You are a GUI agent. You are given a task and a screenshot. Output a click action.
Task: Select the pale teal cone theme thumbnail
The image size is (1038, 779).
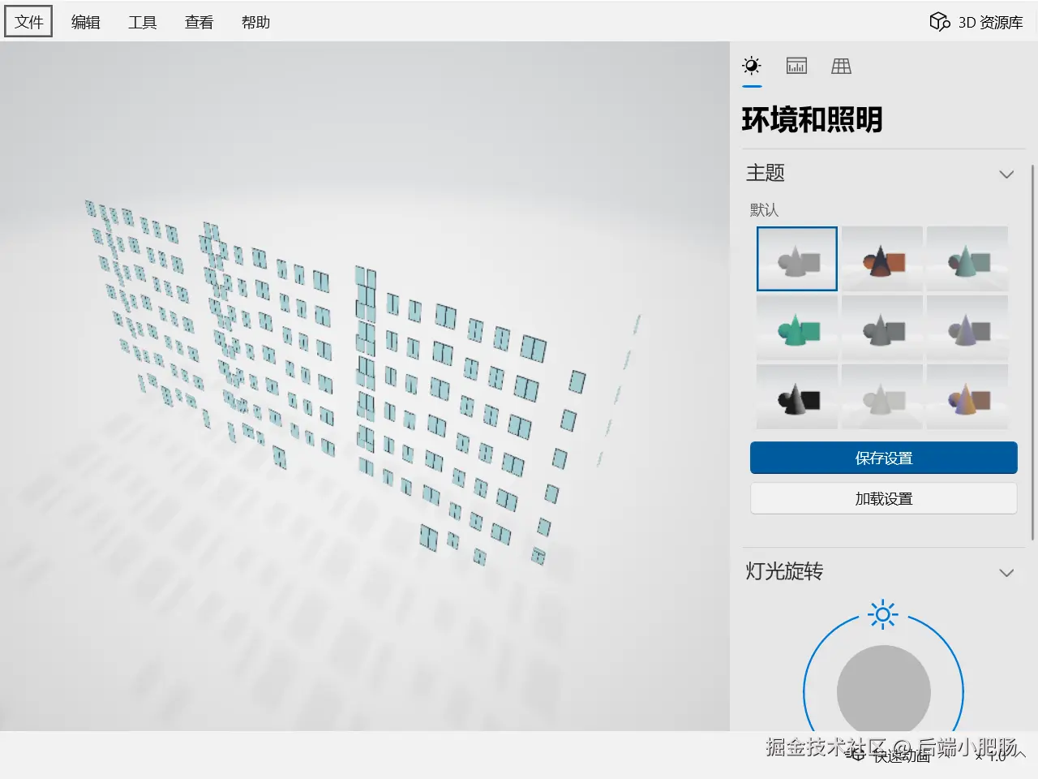coord(967,259)
